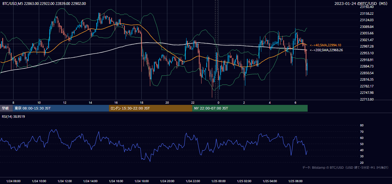Select the ロンドン 15:30-22:00 JST session bar

pos(151,108)
